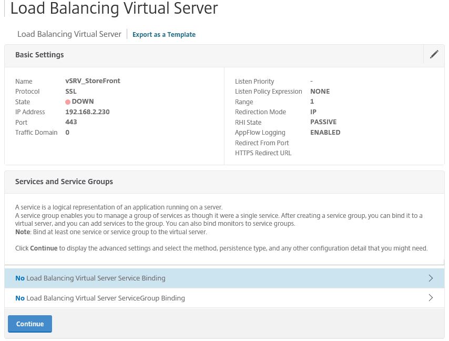
Task: Open the Service Binding chevron arrow
Action: [431, 278]
